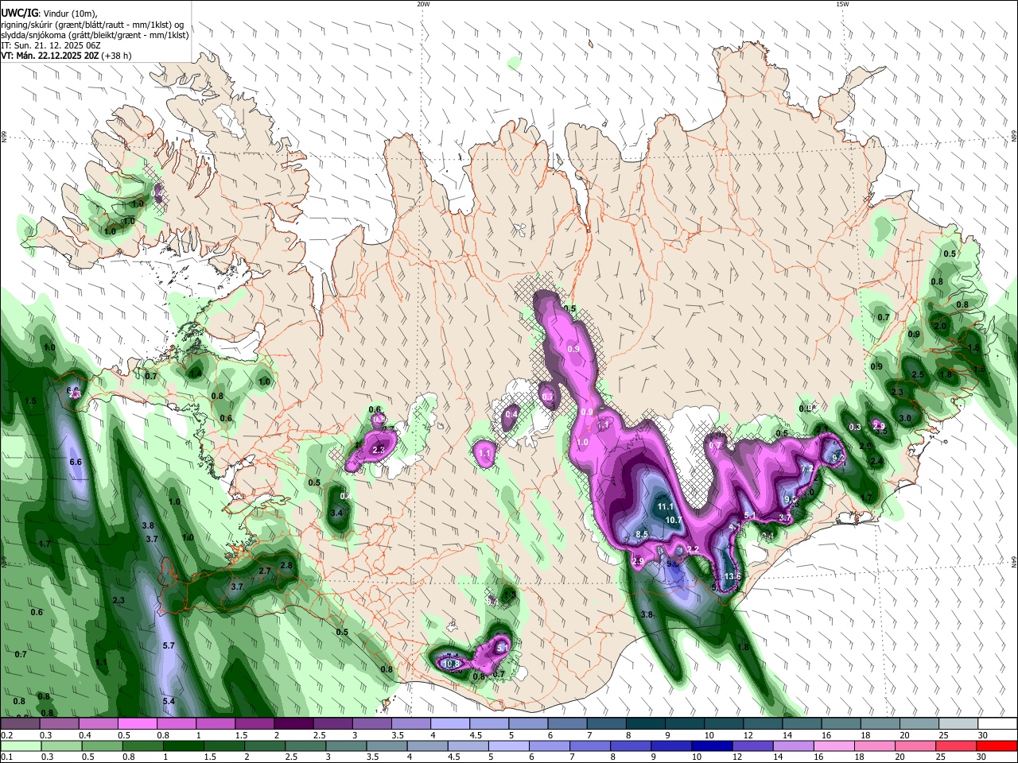Click the 20W longitude label
This screenshot has height=763, width=1018.
[423, 4]
